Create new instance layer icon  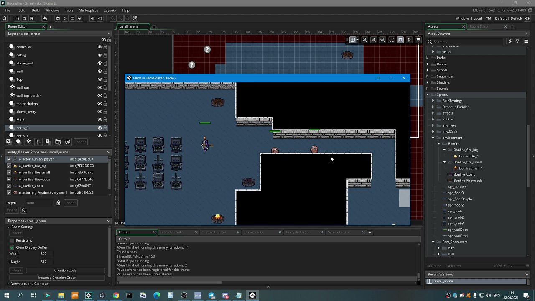pos(18,141)
